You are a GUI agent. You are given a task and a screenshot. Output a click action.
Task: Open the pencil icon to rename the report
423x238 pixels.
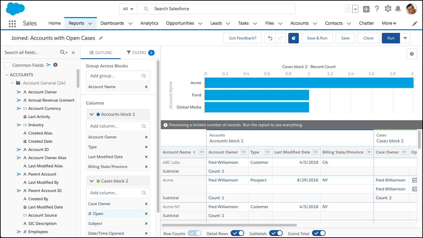pos(101,38)
